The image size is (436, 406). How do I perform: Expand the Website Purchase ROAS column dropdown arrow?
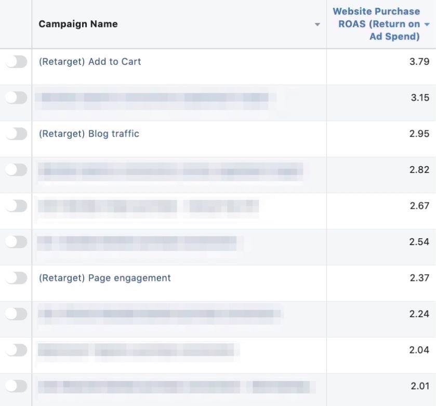(427, 24)
